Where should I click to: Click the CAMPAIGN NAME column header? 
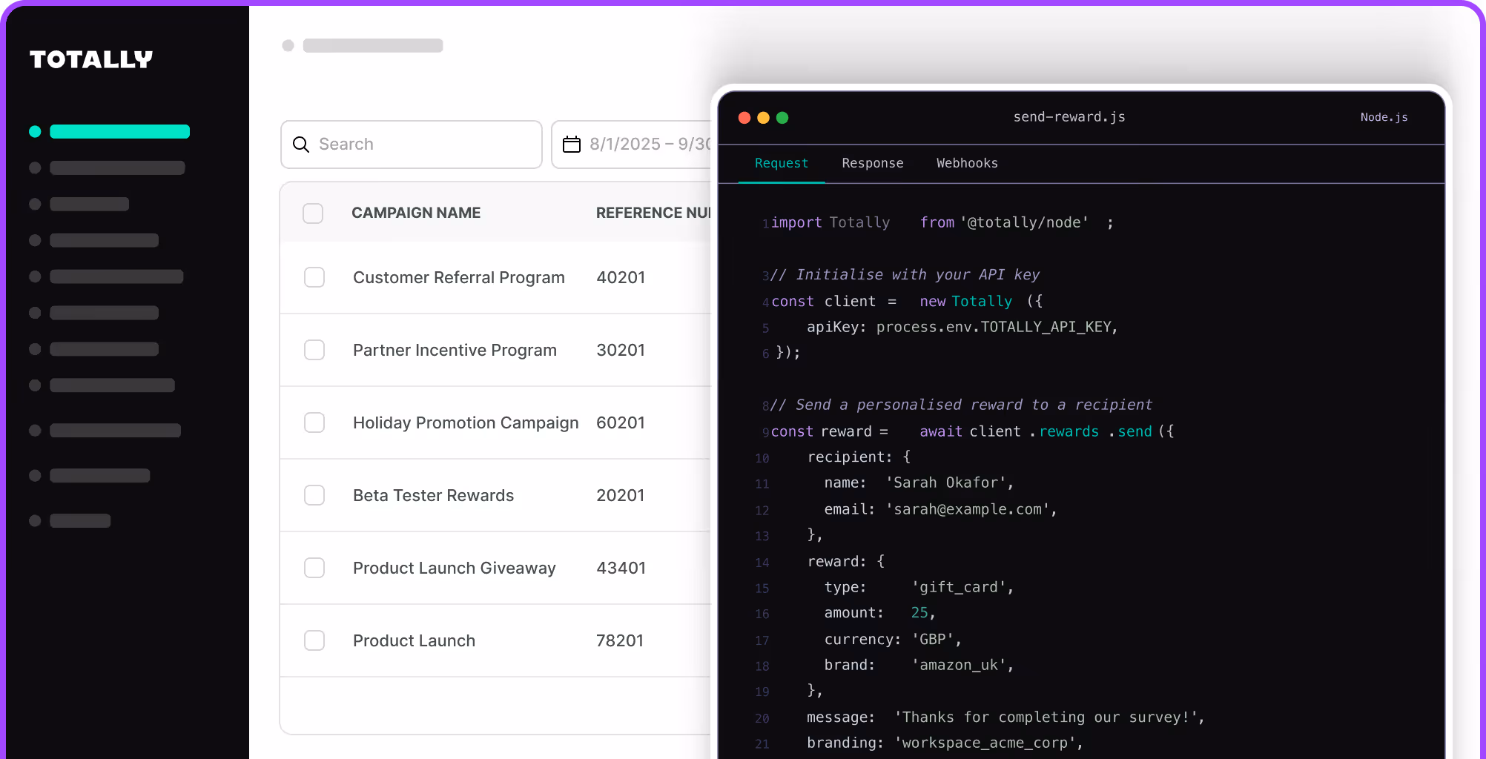[x=416, y=213]
